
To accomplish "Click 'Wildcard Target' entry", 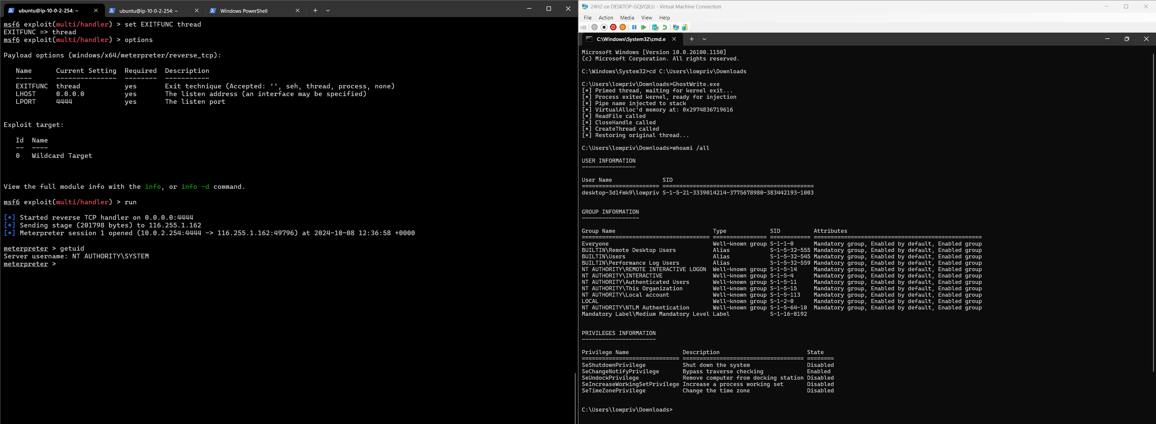I will (x=62, y=156).
